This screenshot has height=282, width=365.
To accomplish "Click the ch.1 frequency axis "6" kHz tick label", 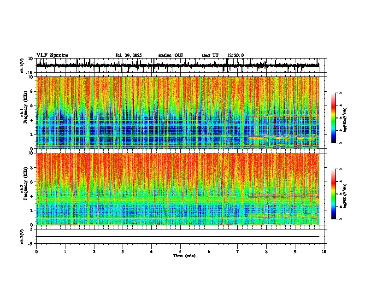I will point(32,106).
